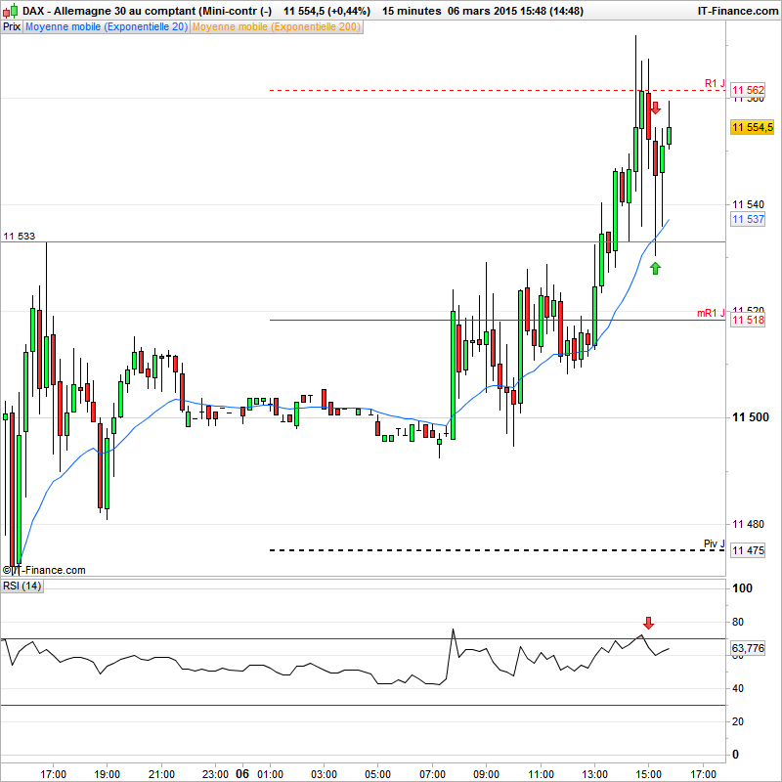
Task: Click the 03:00 time axis label
Action: coord(324,774)
